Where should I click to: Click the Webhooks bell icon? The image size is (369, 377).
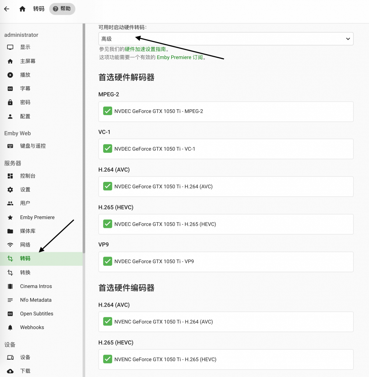[x=10, y=327]
